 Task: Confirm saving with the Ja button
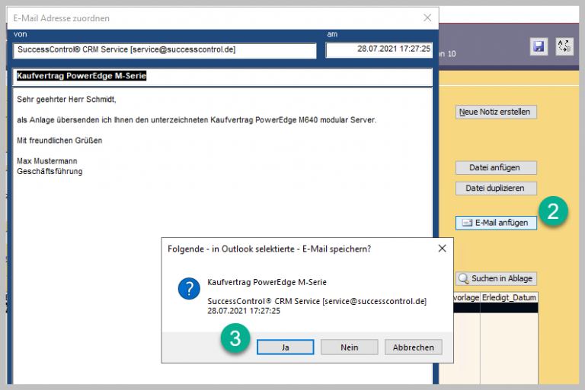(286, 347)
